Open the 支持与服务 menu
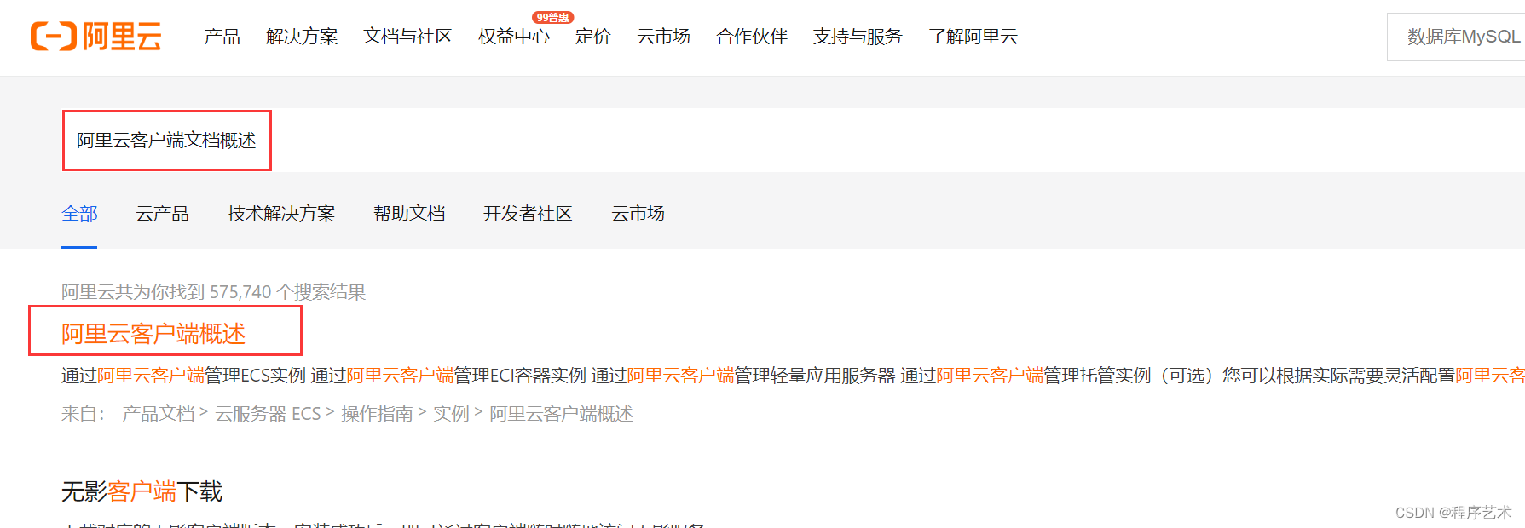This screenshot has width=1525, height=528. pyautogui.click(x=858, y=37)
